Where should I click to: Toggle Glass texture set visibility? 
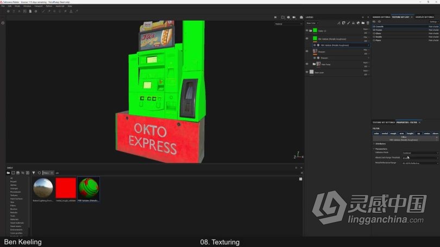tap(374, 33)
